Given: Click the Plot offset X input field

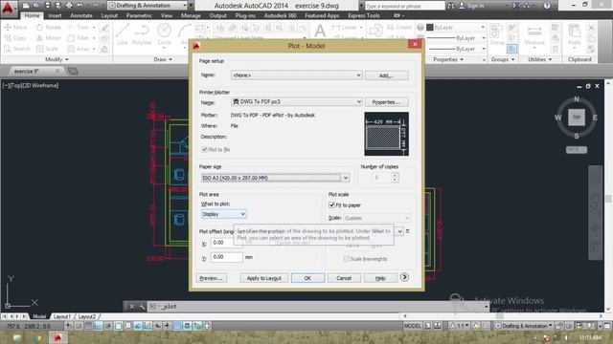Looking at the screenshot, I should (226, 243).
